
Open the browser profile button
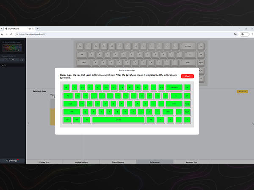244,34
